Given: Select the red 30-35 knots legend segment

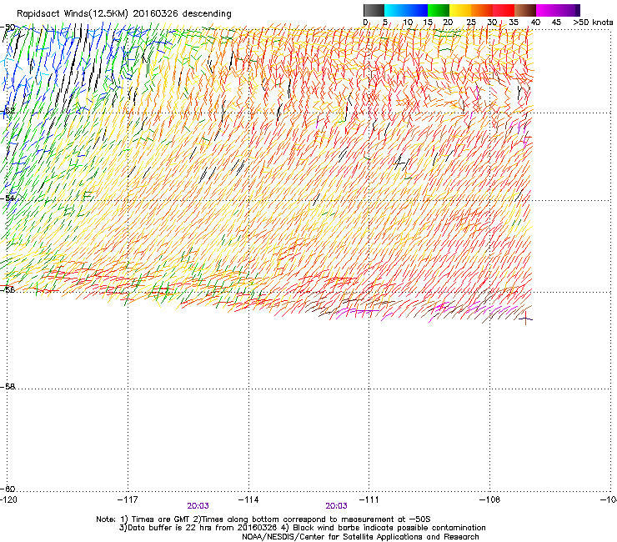Looking at the screenshot, I should [x=504, y=10].
